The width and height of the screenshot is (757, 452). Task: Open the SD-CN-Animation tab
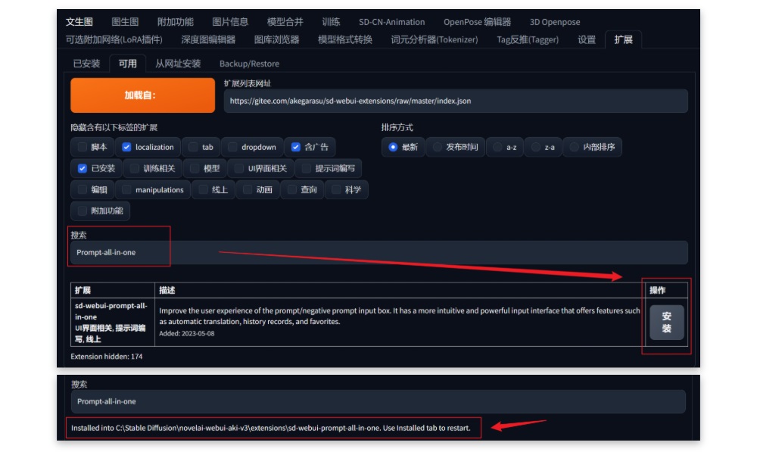coord(392,22)
